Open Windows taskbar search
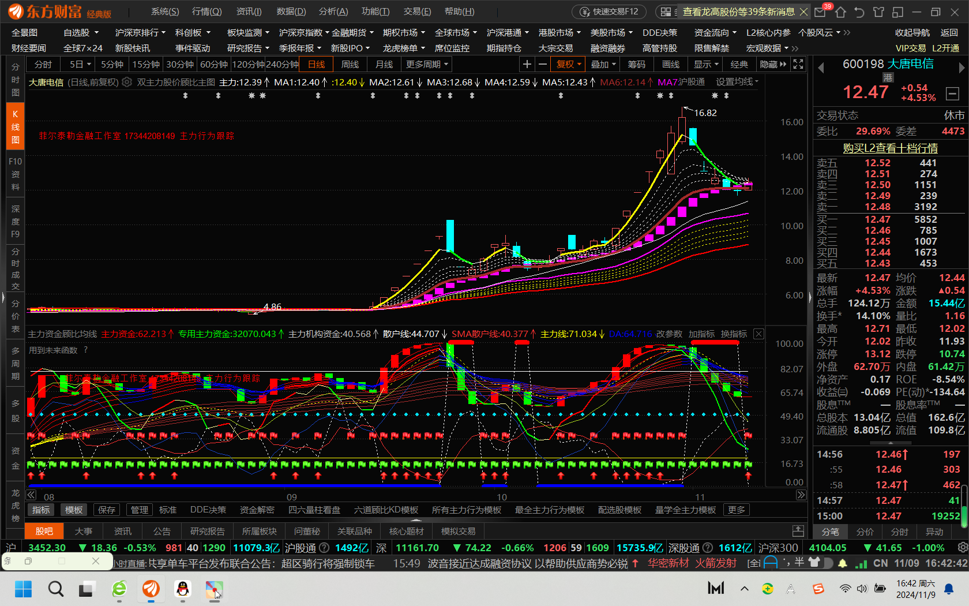Viewport: 969px width, 606px height. pyautogui.click(x=55, y=589)
